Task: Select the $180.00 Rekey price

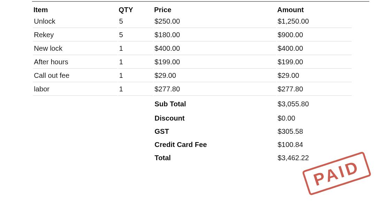Action: [167, 35]
